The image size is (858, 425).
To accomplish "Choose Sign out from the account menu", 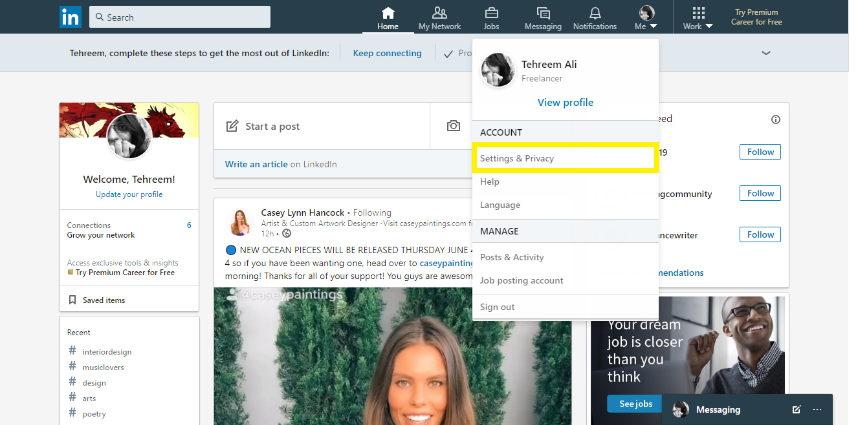I will 497,306.
